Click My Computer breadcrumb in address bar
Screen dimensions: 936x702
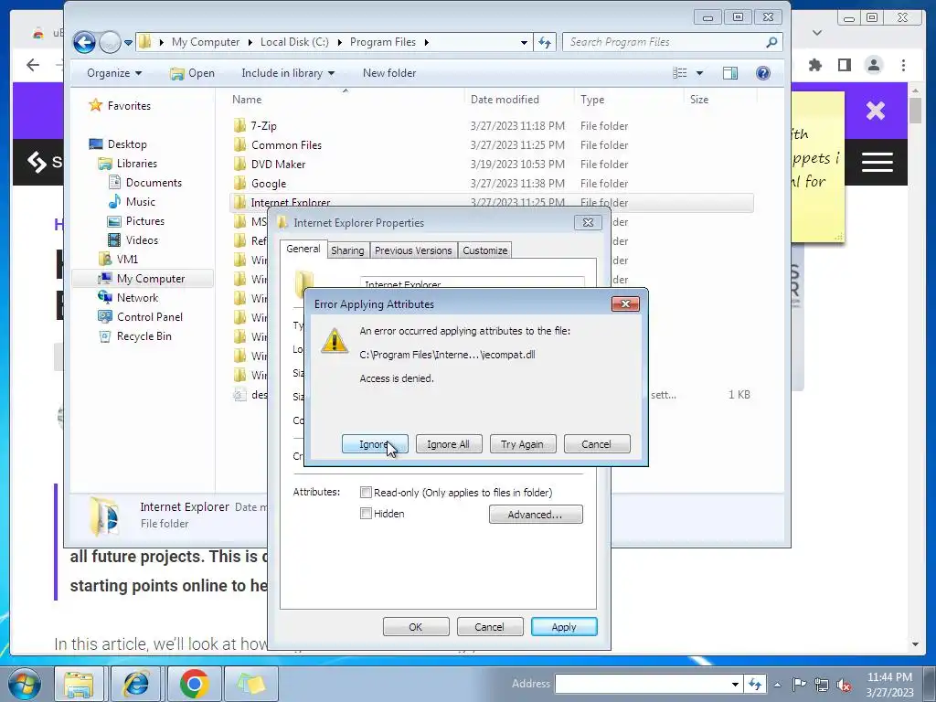point(206,42)
